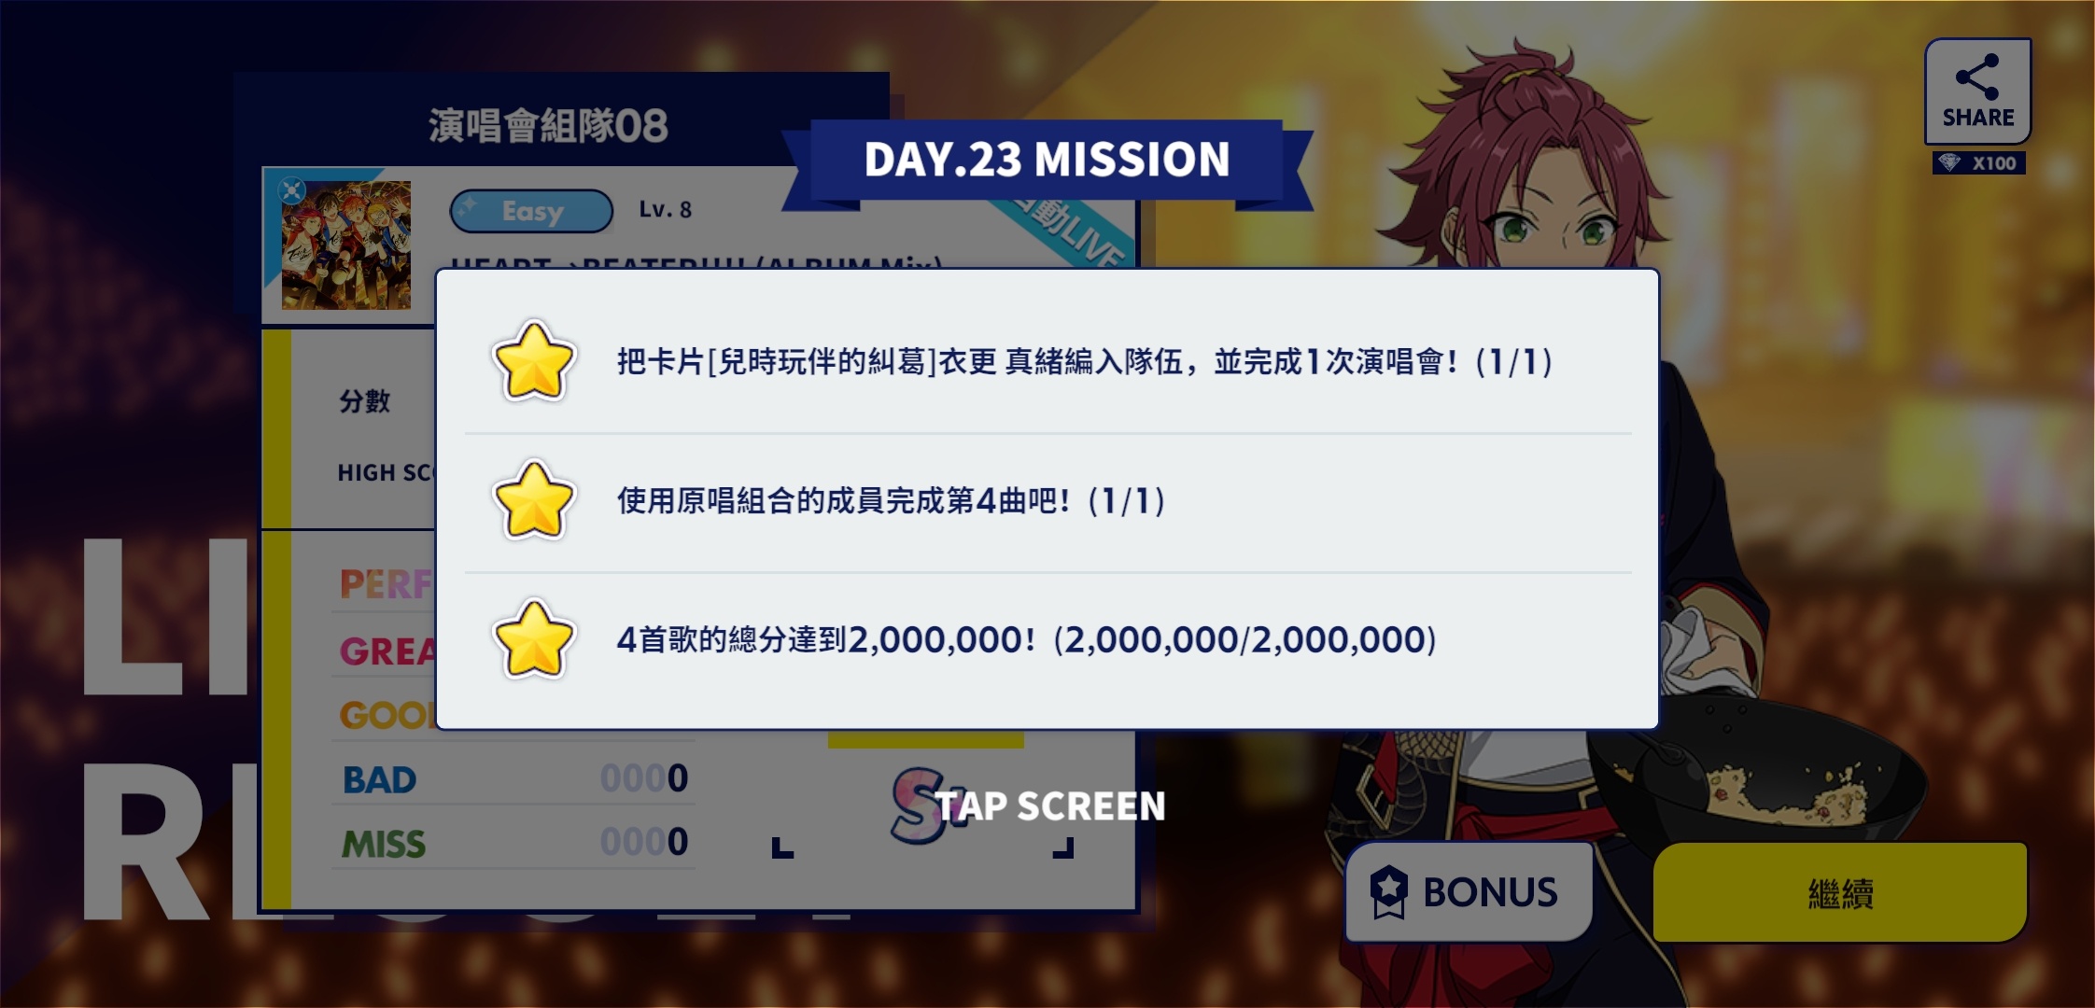Image resolution: width=2095 pixels, height=1008 pixels.
Task: Tap the SHARE icon button
Action: 1977,91
